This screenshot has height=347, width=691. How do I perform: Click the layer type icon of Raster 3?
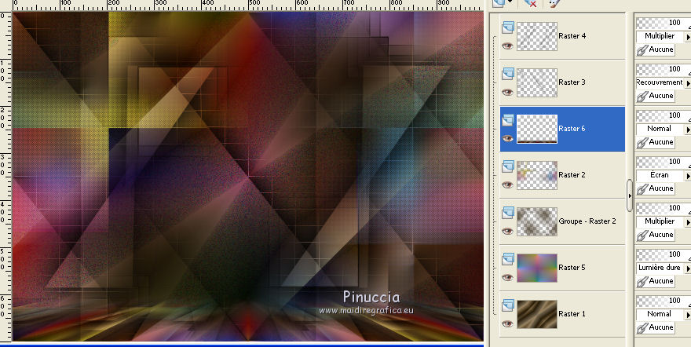pyautogui.click(x=508, y=74)
